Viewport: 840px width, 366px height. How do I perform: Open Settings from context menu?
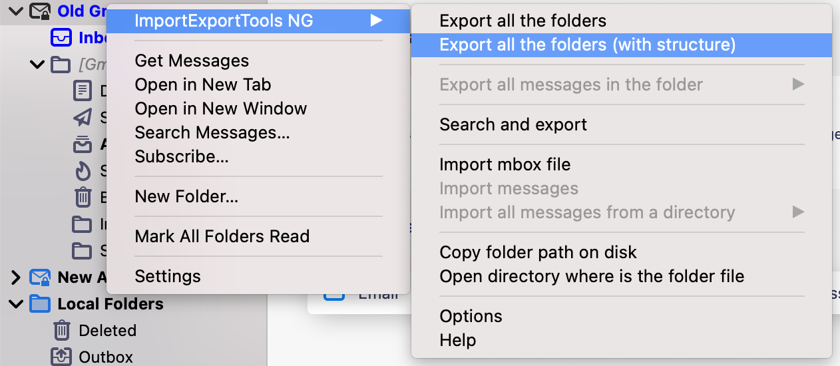click(168, 276)
